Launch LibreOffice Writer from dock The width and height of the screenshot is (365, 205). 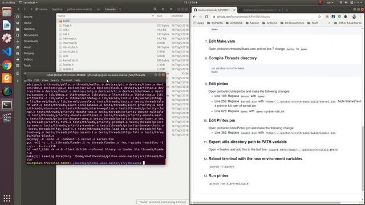pyautogui.click(x=6, y=25)
